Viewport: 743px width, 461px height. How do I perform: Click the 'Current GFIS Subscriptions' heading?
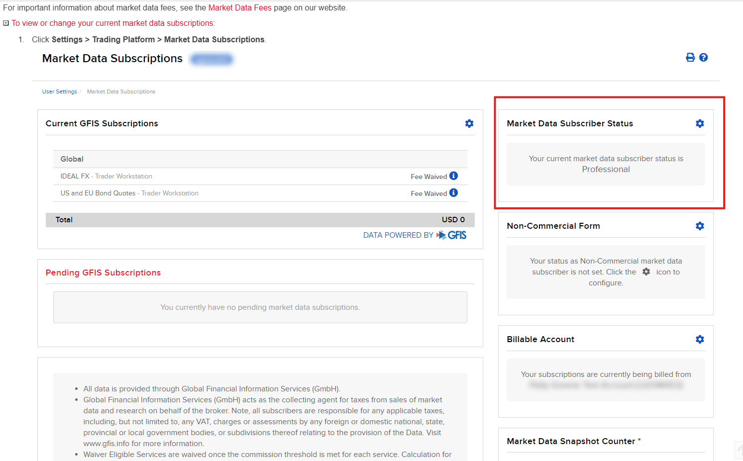click(102, 123)
